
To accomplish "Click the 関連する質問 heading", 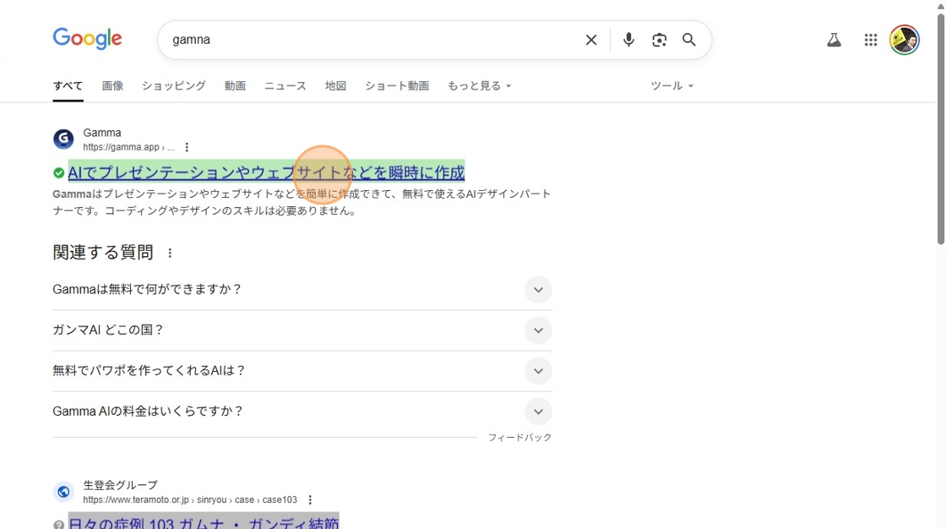I will pos(103,253).
